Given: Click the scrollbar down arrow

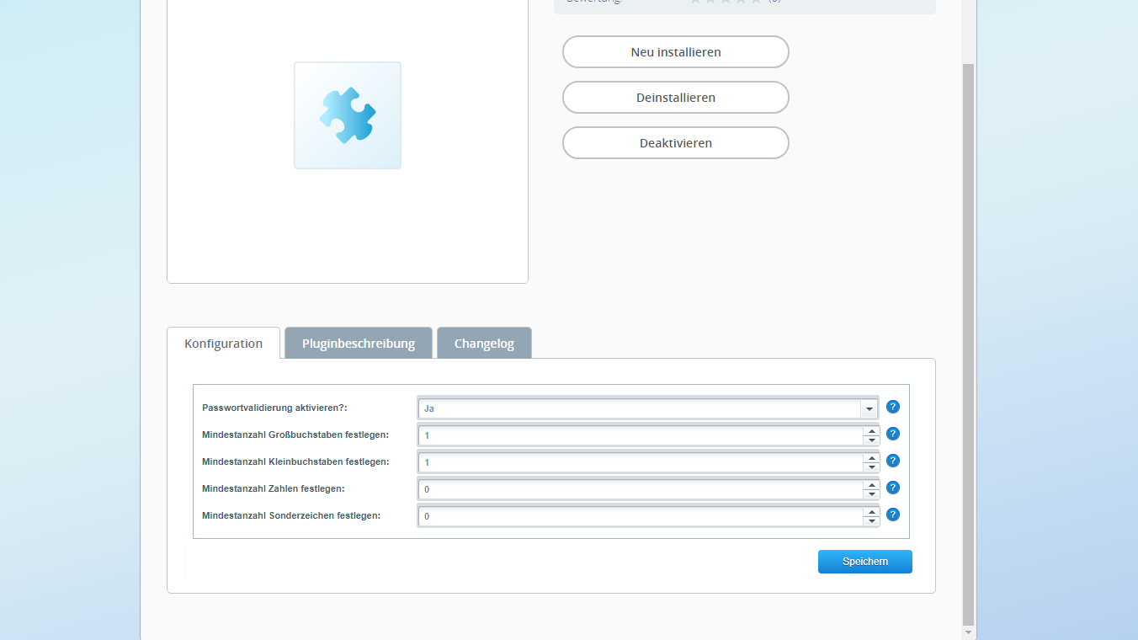Looking at the screenshot, I should point(968,632).
